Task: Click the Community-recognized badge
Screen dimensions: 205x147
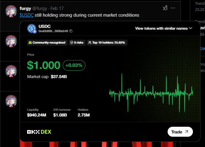Action: click(x=47, y=43)
